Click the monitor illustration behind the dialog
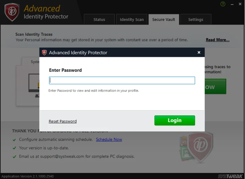 [34, 85]
